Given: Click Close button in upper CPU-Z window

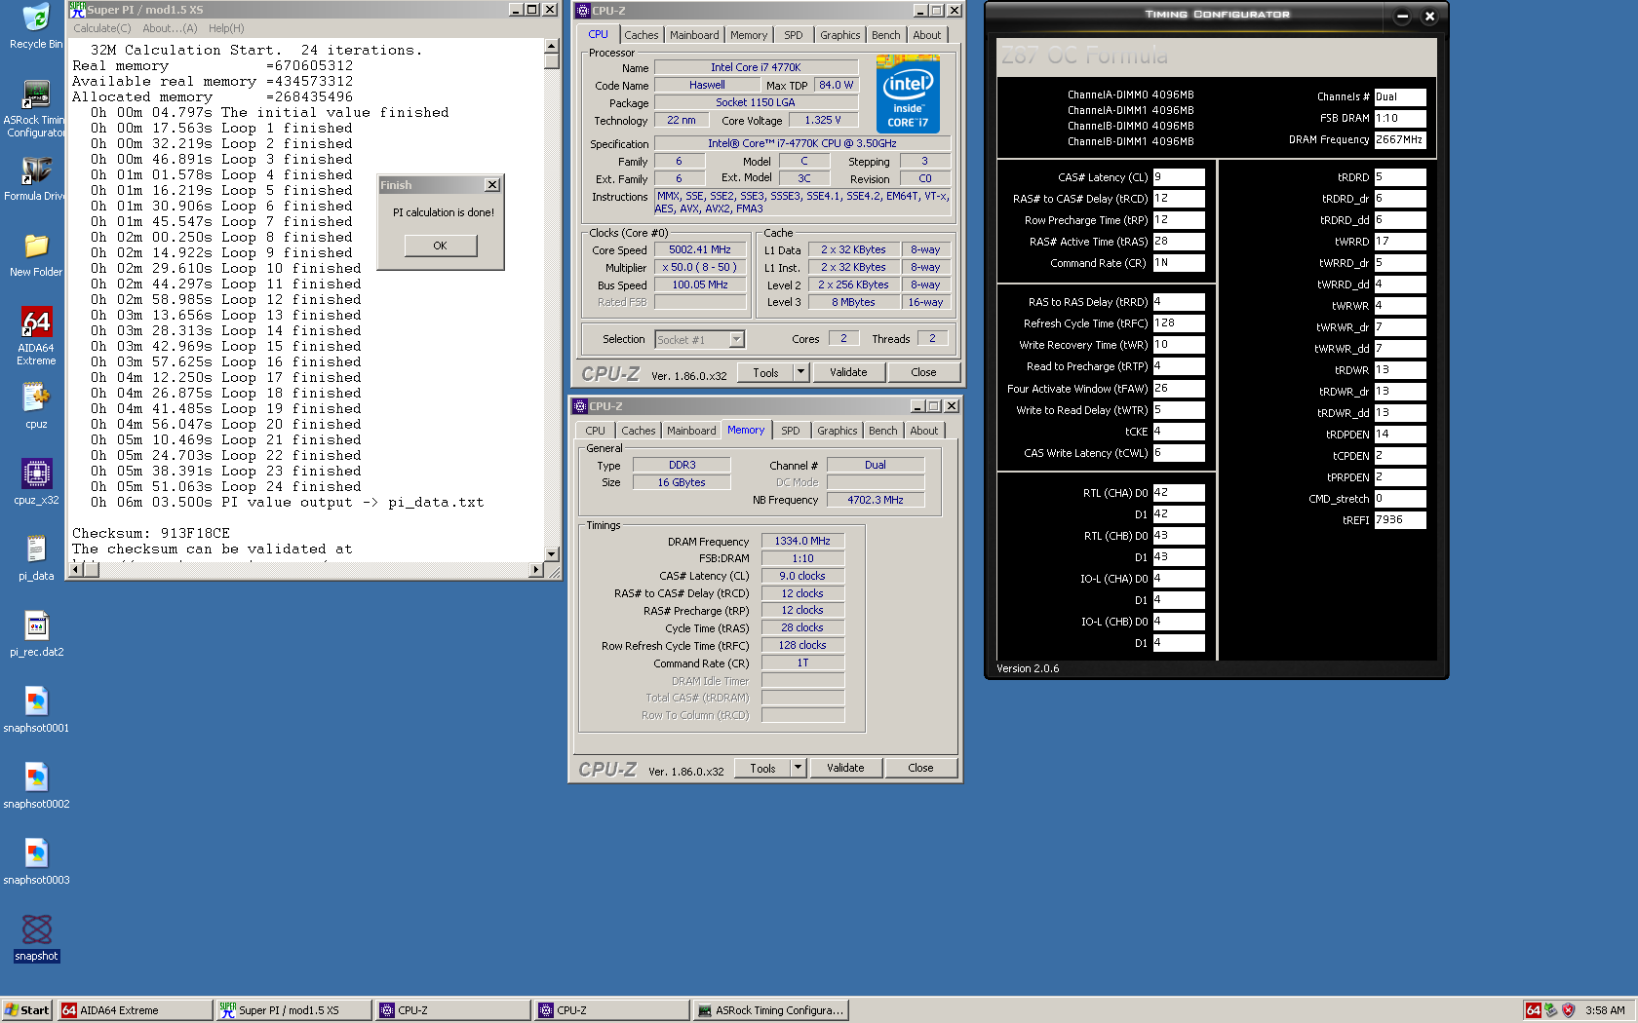Looking at the screenshot, I should 923,372.
